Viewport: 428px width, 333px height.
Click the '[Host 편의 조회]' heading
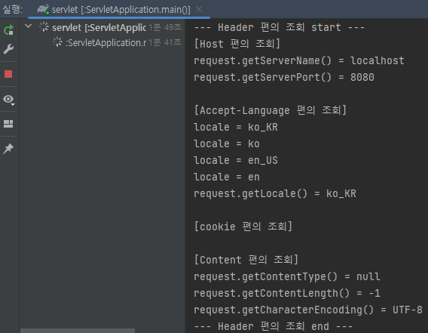click(237, 44)
